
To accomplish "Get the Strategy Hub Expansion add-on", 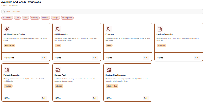I will [x=146, y=98].
